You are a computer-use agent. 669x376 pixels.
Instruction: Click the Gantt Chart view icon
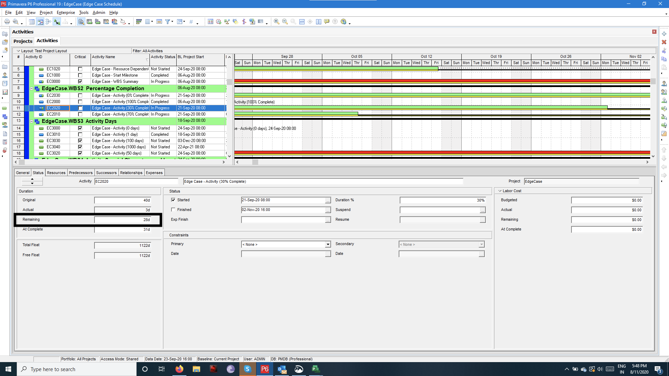point(40,22)
